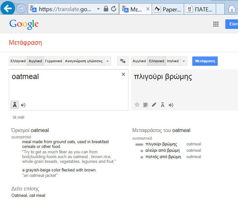Click the browser forward arrow
Image resolution: width=238 pixels, height=200 pixels.
[21, 9]
